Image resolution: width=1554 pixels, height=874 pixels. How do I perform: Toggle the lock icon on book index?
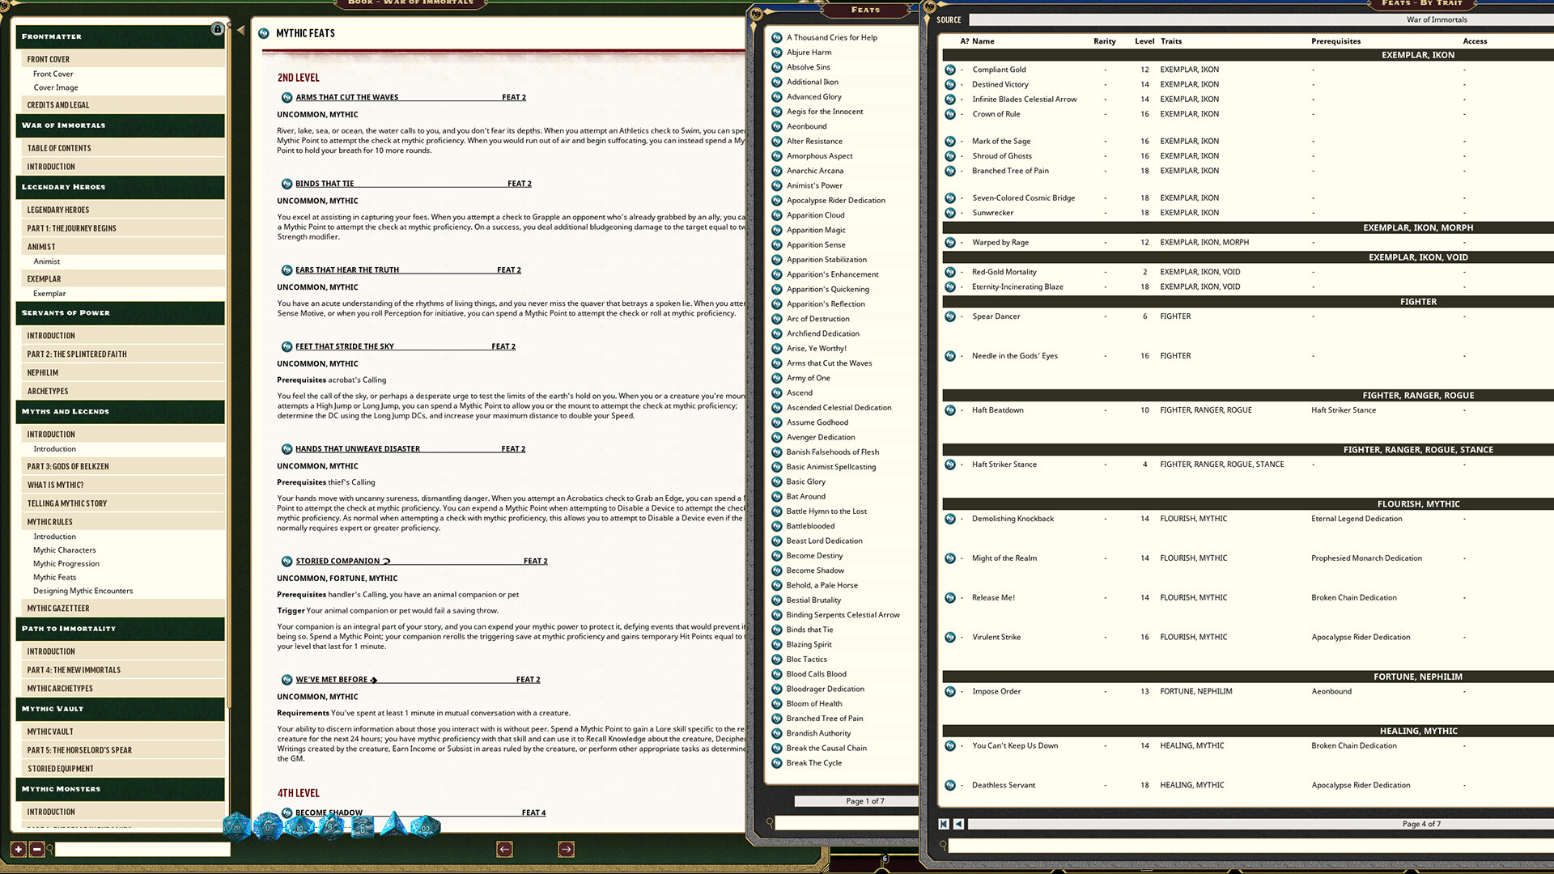[217, 29]
